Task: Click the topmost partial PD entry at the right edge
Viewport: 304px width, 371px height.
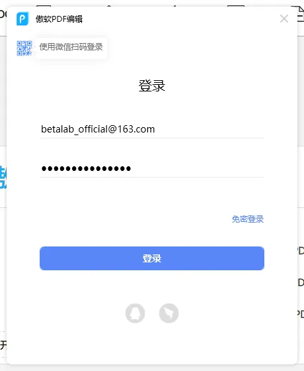Action: coord(301,251)
